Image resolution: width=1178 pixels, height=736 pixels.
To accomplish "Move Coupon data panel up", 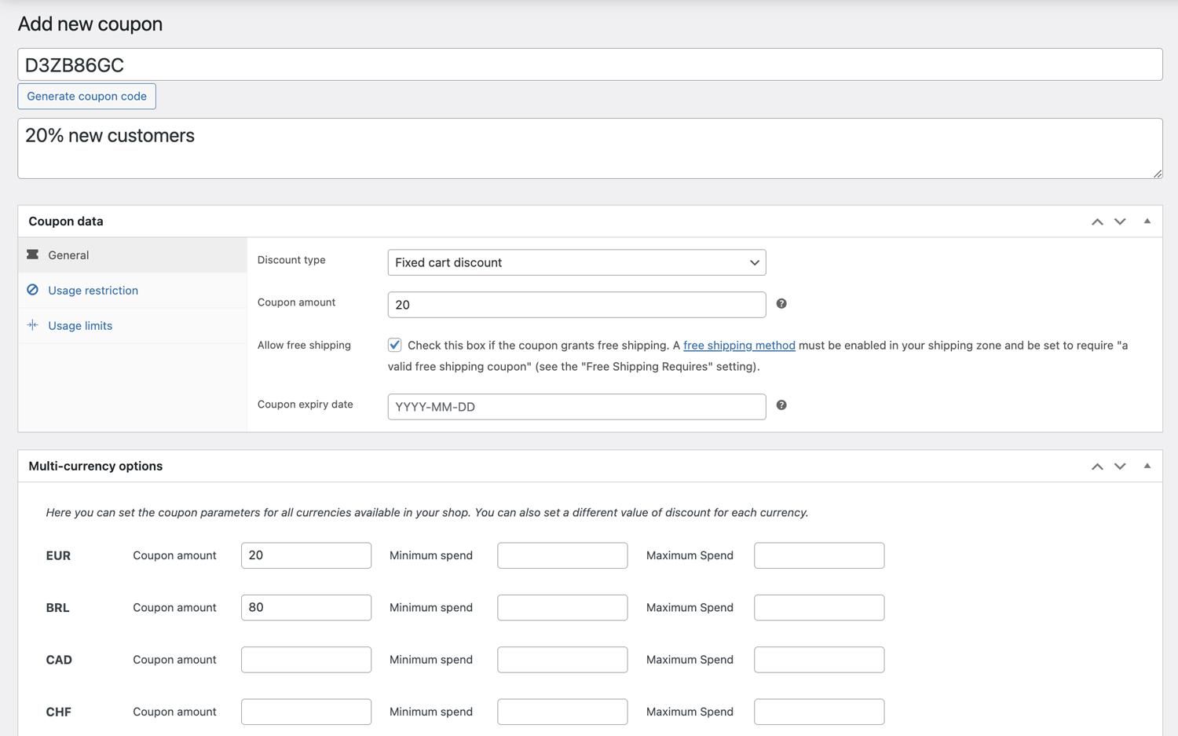I will pos(1097,222).
